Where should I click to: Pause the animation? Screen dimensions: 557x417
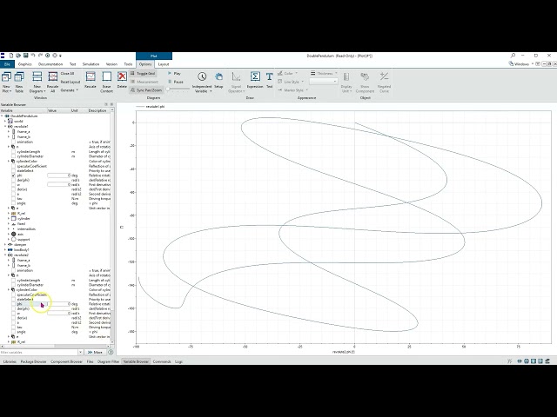pos(176,82)
